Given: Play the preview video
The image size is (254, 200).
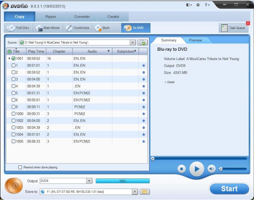Looking at the screenshot, I should click(197, 169).
